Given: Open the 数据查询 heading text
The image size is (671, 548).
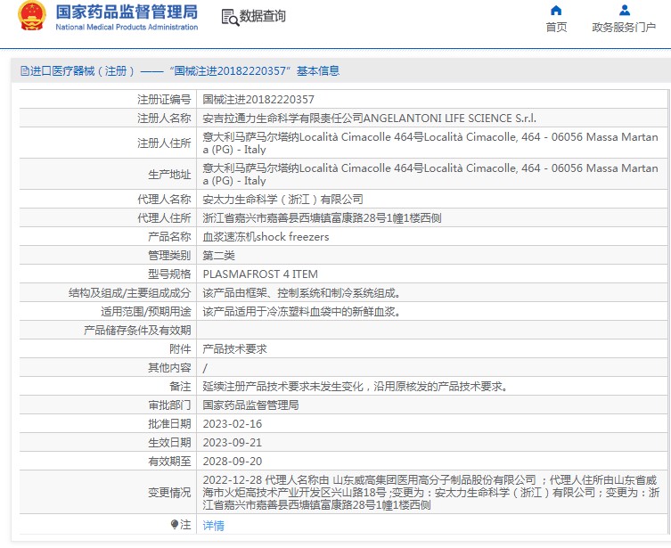Looking at the screenshot, I should pyautogui.click(x=263, y=17).
